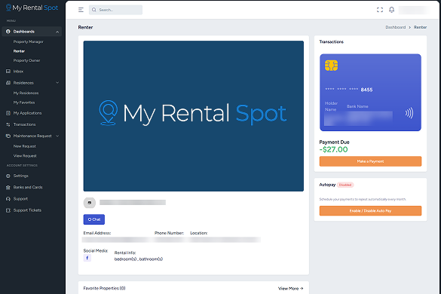Click Favorite Properties (0) heading

click(x=104, y=289)
